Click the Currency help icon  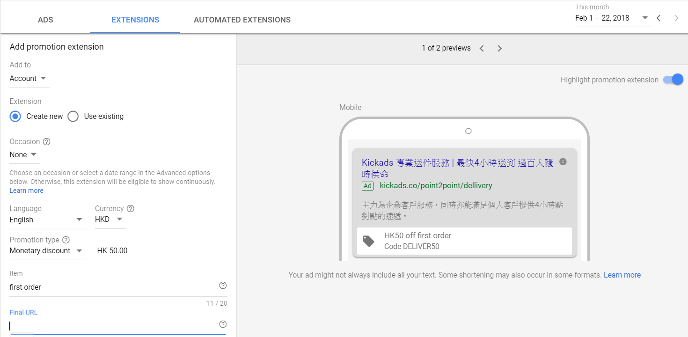click(130, 208)
